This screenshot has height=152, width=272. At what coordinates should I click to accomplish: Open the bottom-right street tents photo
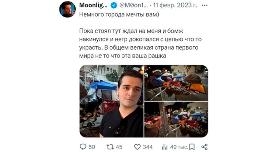pyautogui.click(x=176, y=119)
